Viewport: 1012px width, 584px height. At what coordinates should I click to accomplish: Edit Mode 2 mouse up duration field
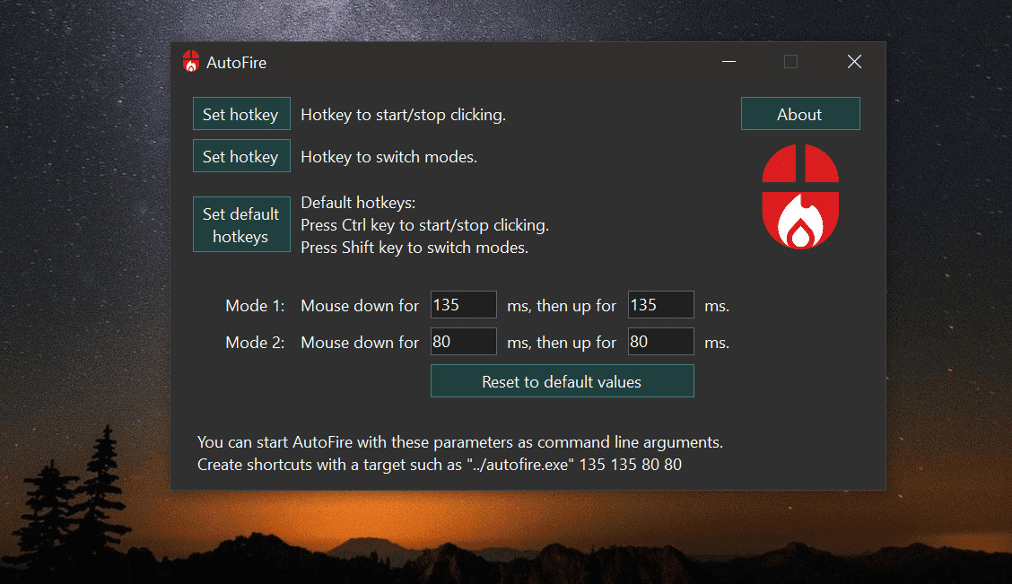[661, 342]
